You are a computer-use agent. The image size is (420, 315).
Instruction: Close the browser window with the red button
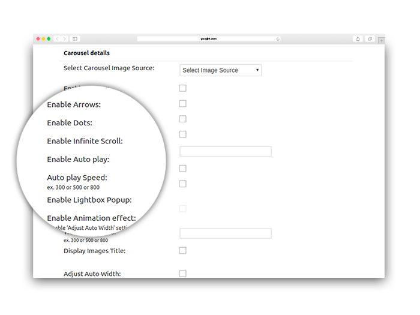[x=38, y=39]
